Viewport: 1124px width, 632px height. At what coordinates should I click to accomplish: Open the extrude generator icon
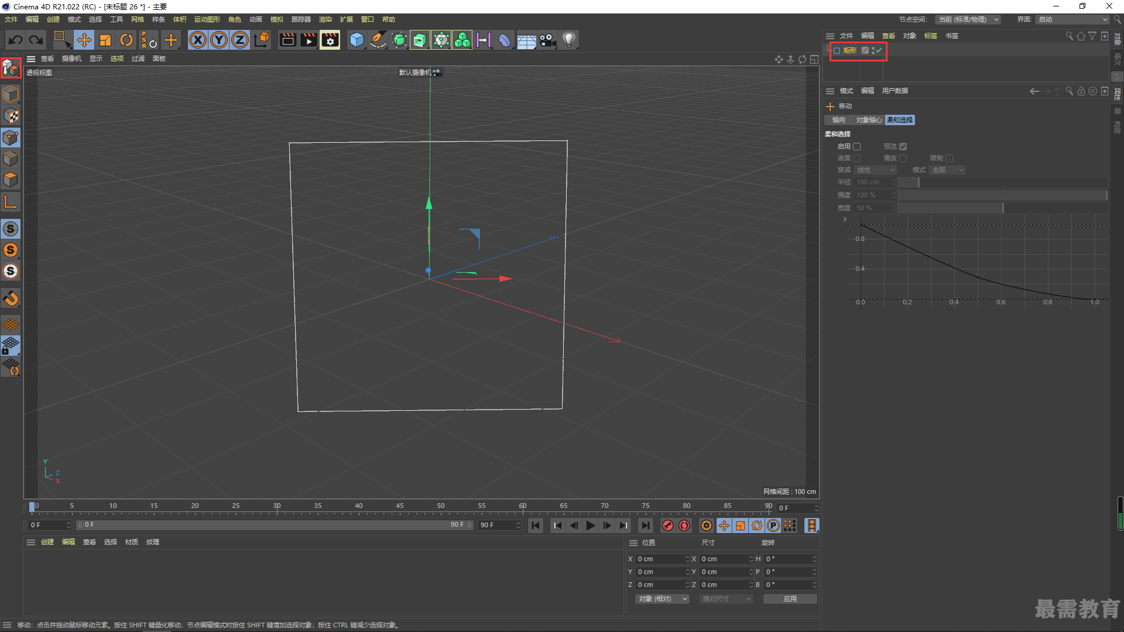(x=420, y=40)
